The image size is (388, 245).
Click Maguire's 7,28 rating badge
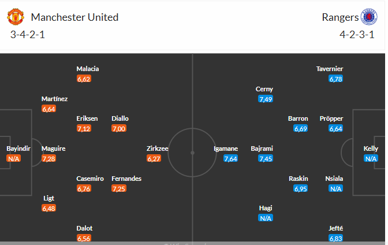pyautogui.click(x=49, y=158)
